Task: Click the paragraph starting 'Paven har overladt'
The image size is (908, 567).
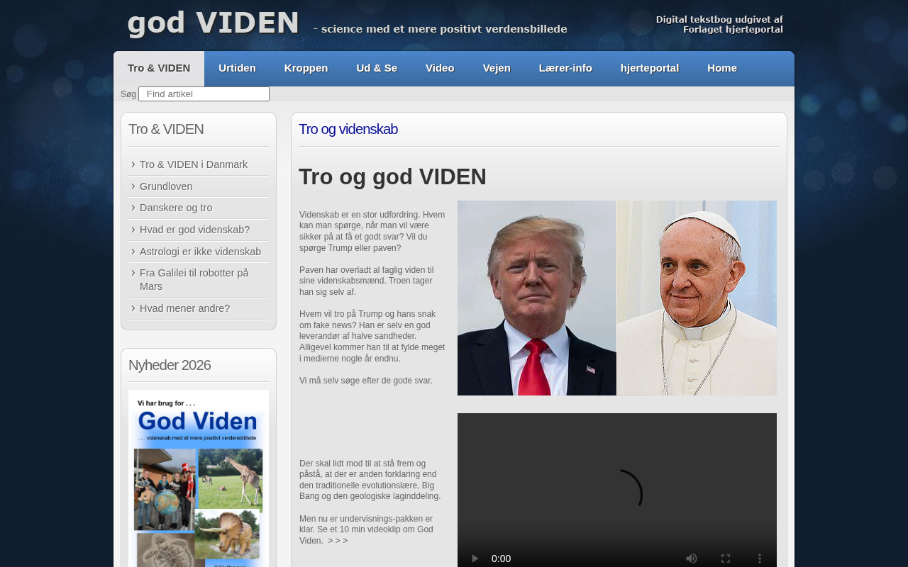Action: click(367, 281)
